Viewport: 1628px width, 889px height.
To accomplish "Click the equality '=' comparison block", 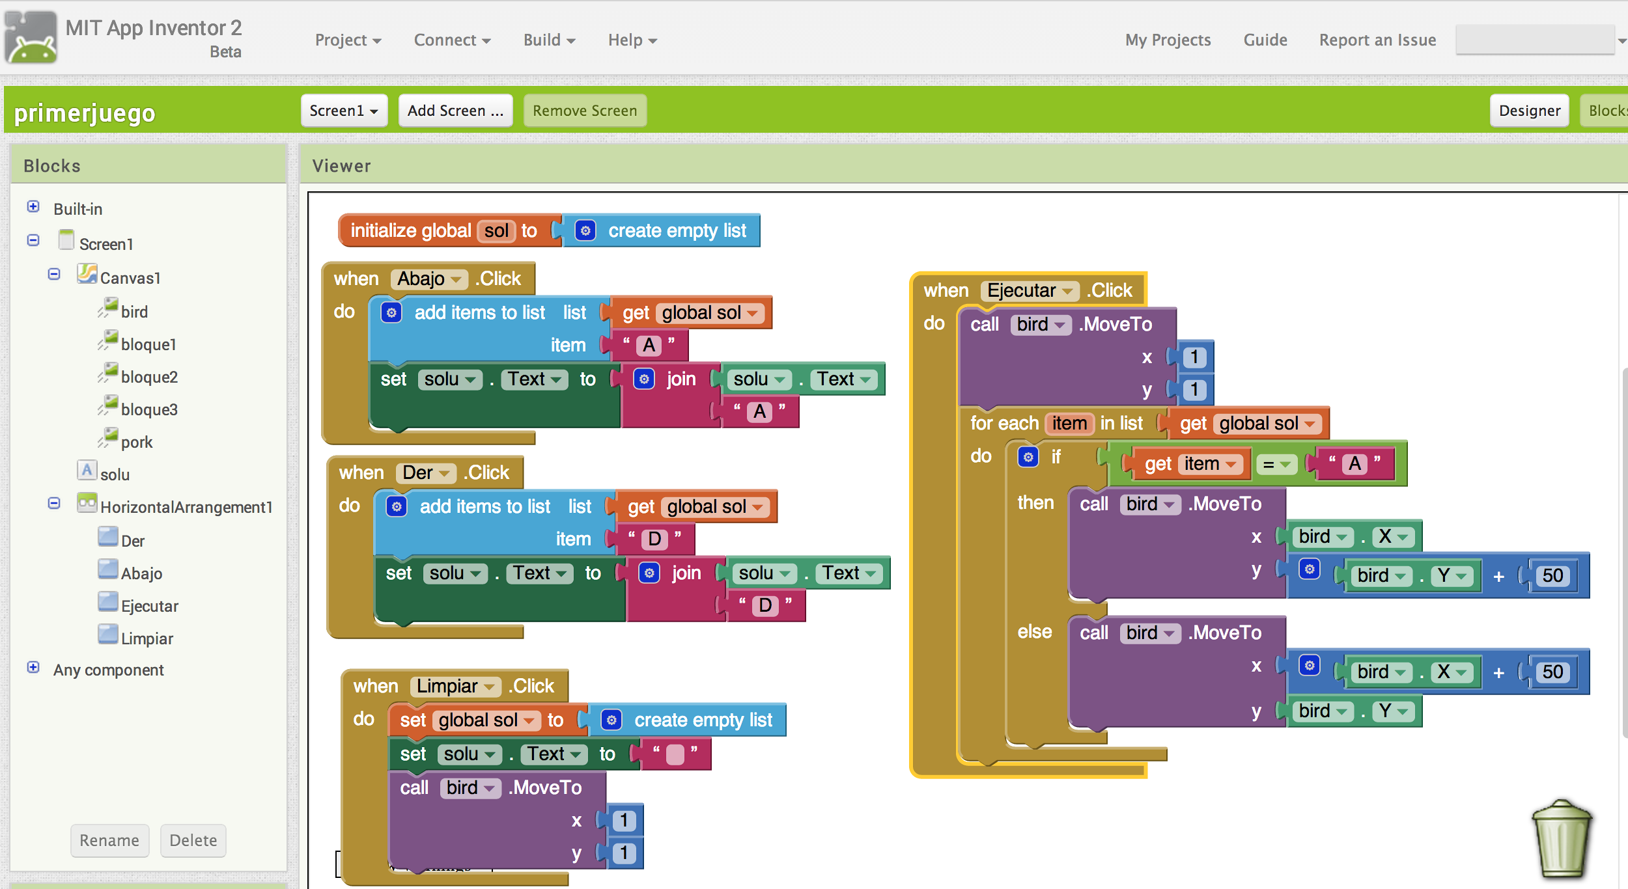I will coord(1272,462).
